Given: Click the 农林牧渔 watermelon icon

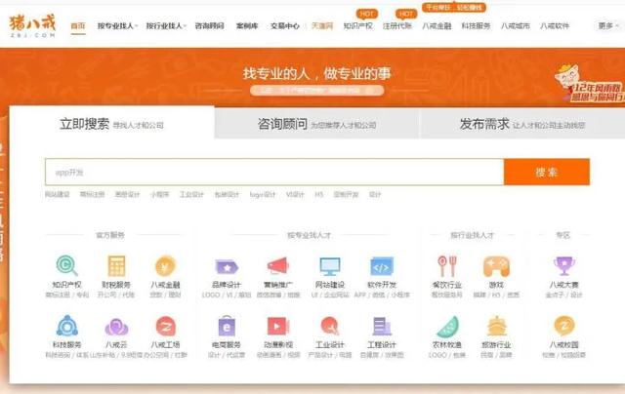Looking at the screenshot, I should (x=447, y=326).
